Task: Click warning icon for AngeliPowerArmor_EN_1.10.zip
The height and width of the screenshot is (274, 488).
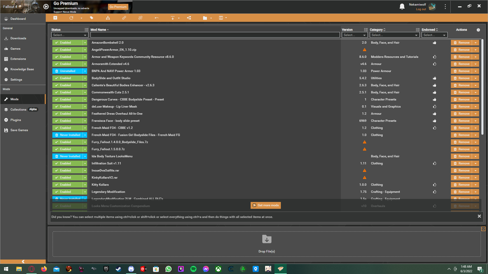Action: point(364,50)
